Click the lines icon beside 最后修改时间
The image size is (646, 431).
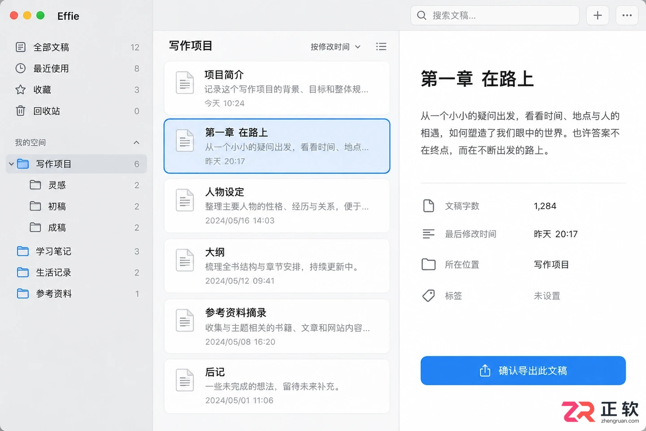click(429, 234)
